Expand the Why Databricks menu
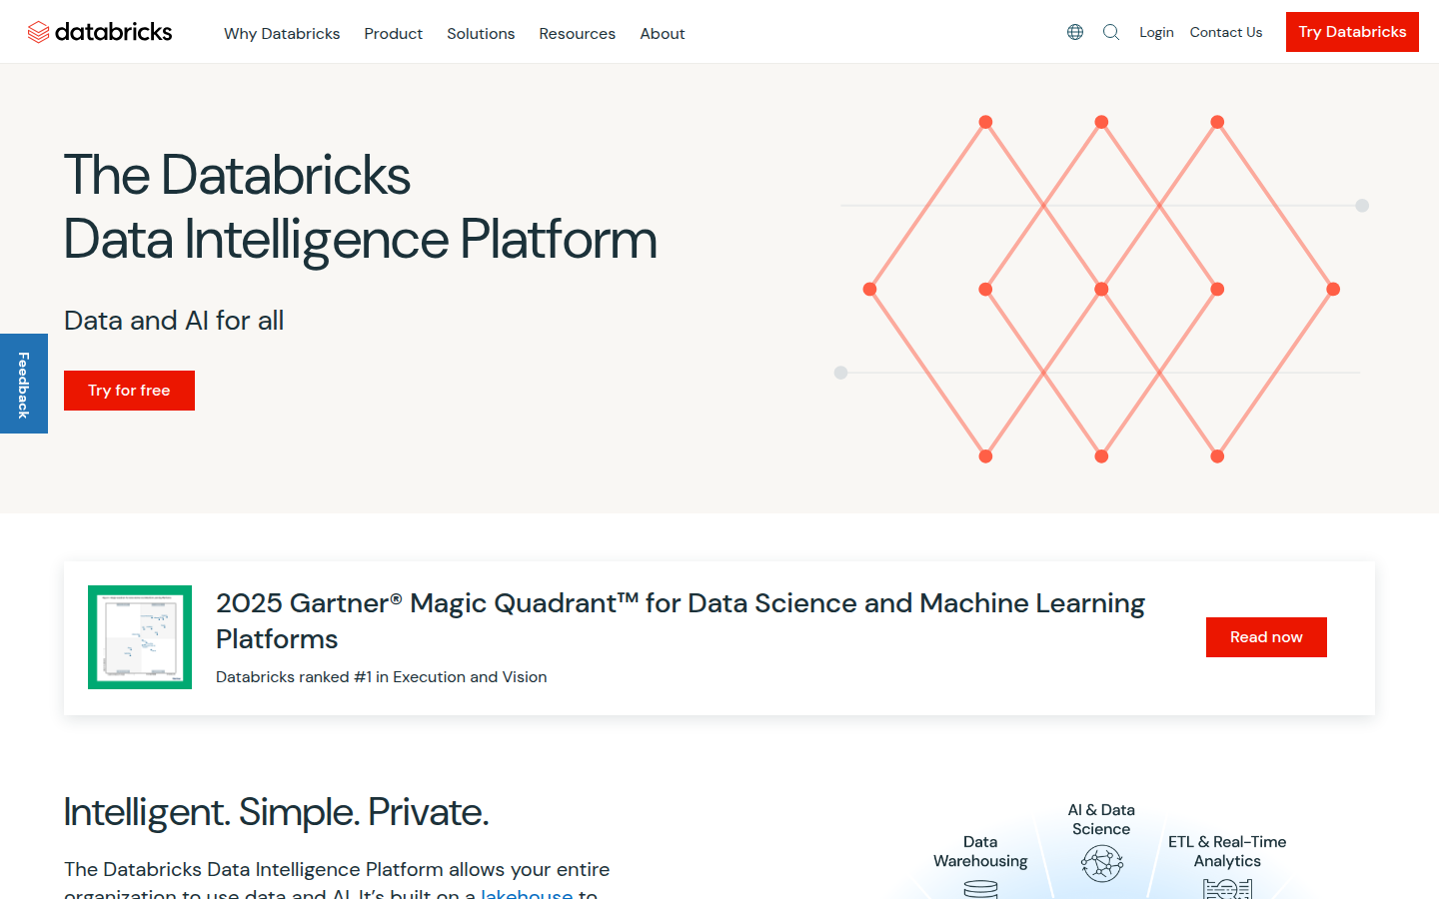 [282, 34]
